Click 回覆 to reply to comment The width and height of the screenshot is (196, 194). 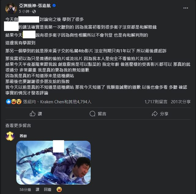(48, 189)
